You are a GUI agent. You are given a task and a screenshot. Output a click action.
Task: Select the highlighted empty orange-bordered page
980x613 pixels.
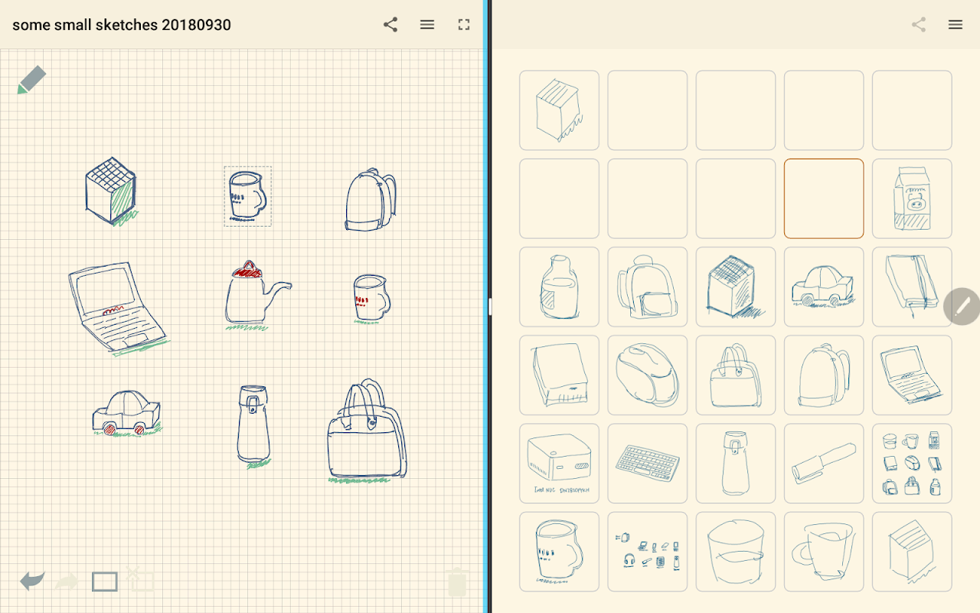tap(824, 198)
